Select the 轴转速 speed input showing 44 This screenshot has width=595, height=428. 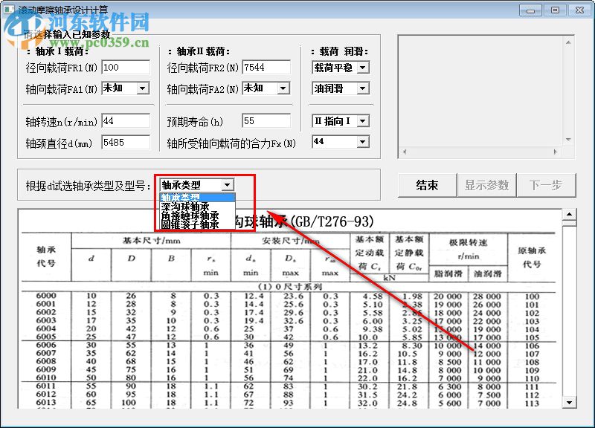tap(125, 120)
